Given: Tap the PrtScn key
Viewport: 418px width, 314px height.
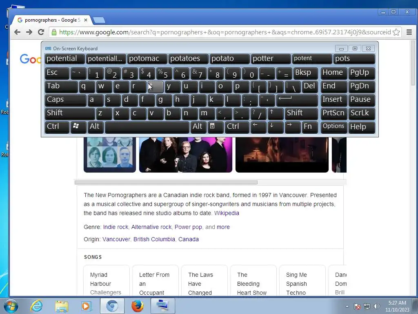Looking at the screenshot, I should (334, 114).
